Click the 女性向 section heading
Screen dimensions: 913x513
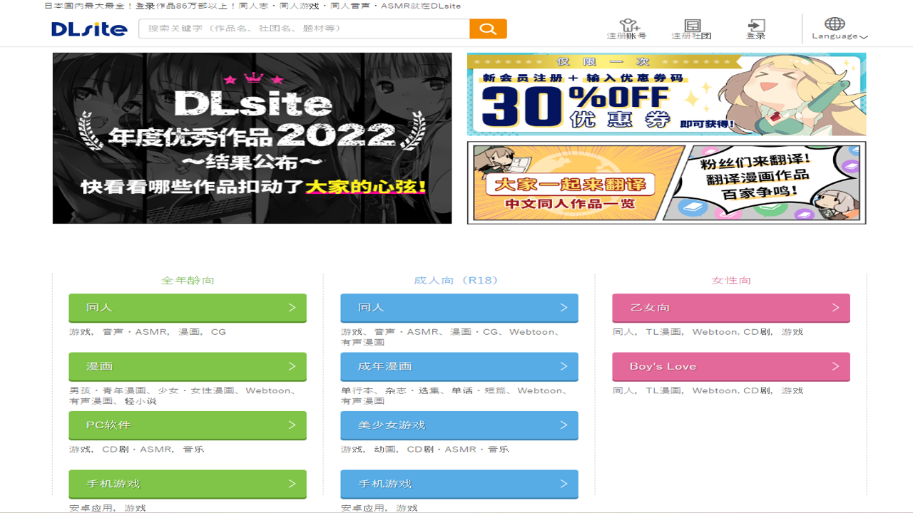coord(731,281)
